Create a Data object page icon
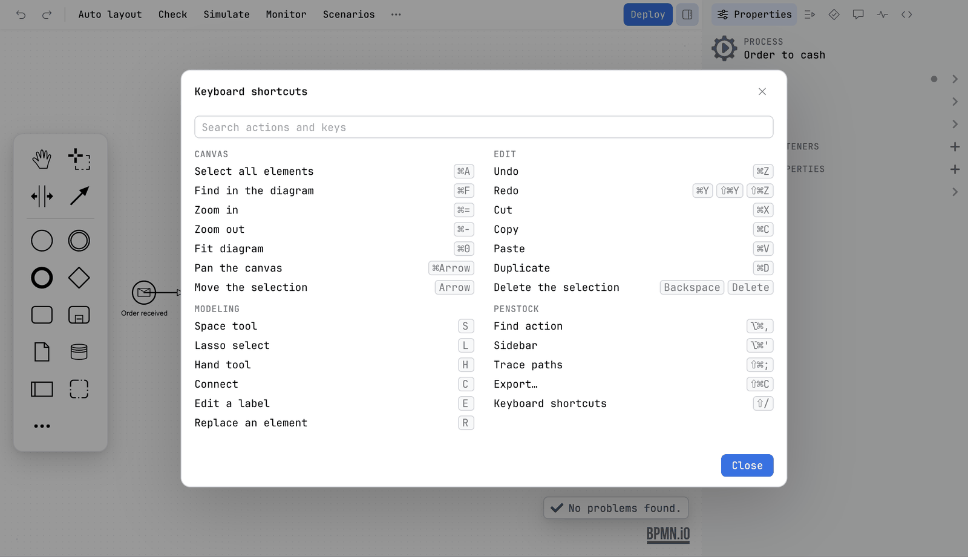 pyautogui.click(x=42, y=352)
